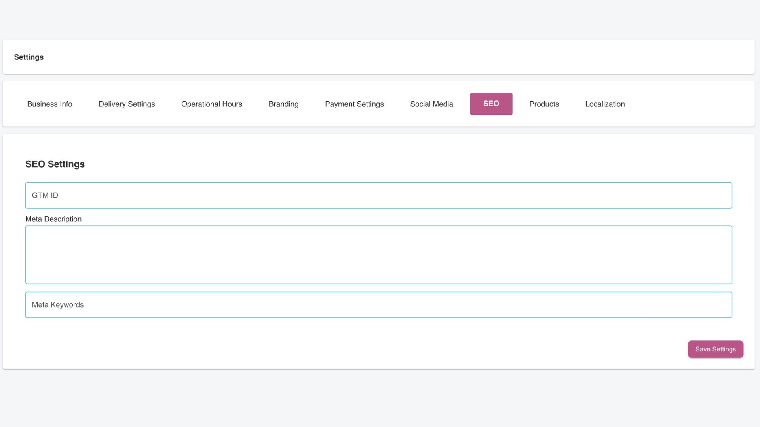Click the GTM ID placeholder text
The image size is (760, 427).
[45, 195]
